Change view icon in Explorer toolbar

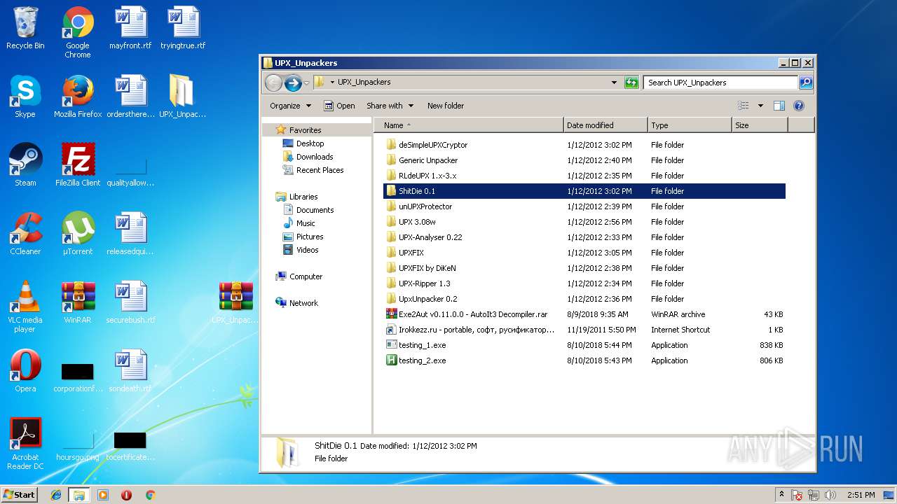744,106
